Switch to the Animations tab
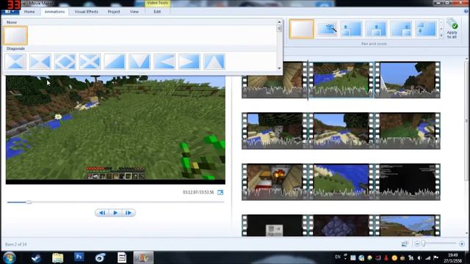 click(x=54, y=12)
